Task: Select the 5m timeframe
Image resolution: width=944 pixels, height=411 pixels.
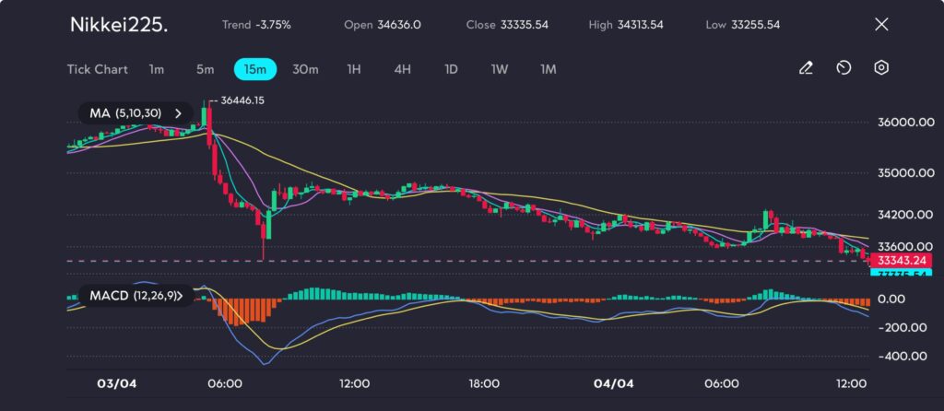Action: click(x=205, y=69)
